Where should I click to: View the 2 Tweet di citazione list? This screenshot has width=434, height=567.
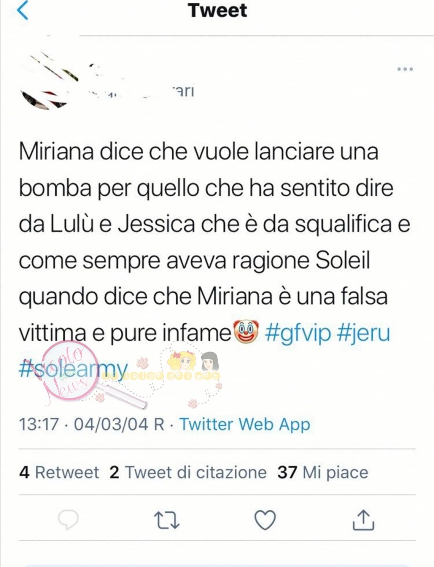pyautogui.click(x=188, y=472)
